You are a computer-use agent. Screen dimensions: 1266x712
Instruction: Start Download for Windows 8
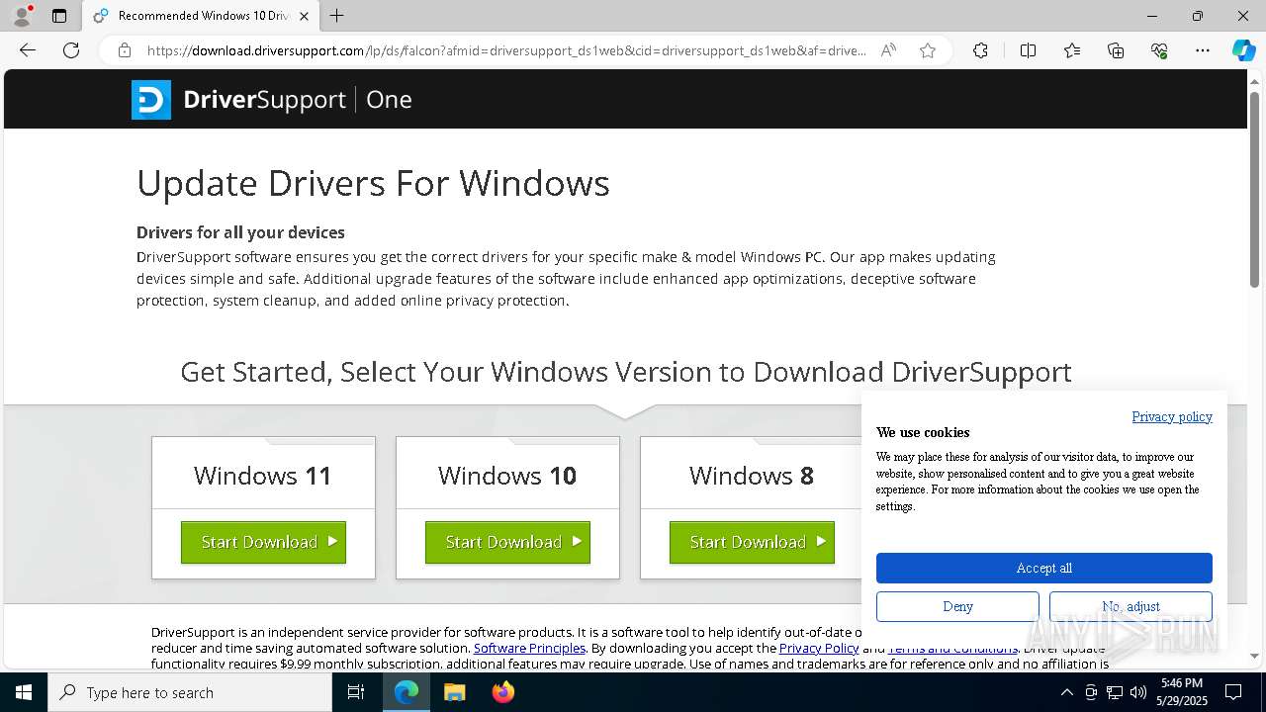[752, 542]
